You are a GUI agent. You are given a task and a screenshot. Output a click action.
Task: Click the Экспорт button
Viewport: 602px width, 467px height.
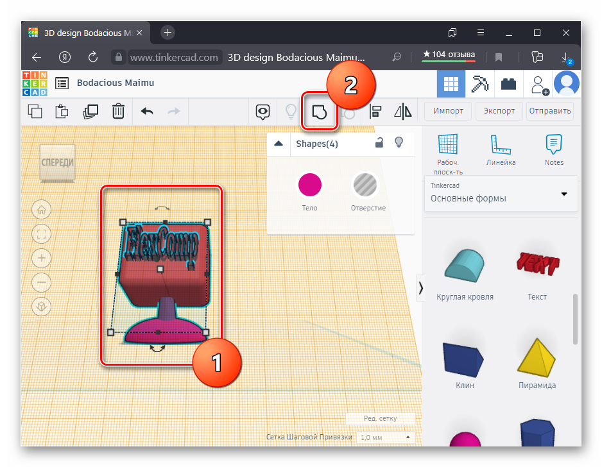tap(499, 110)
